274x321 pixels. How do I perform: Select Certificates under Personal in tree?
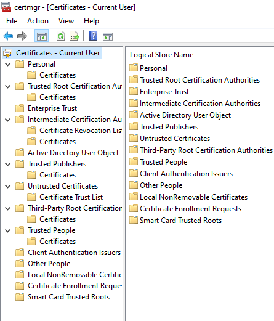(57, 75)
